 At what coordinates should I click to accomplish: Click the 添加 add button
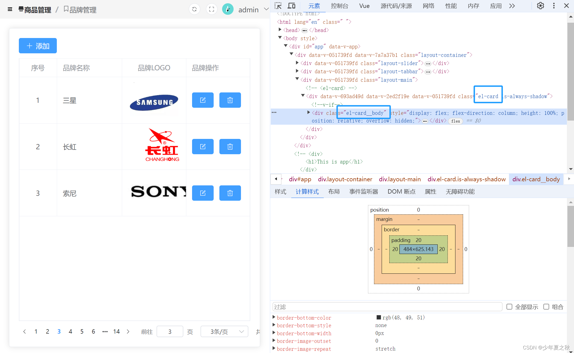point(38,46)
